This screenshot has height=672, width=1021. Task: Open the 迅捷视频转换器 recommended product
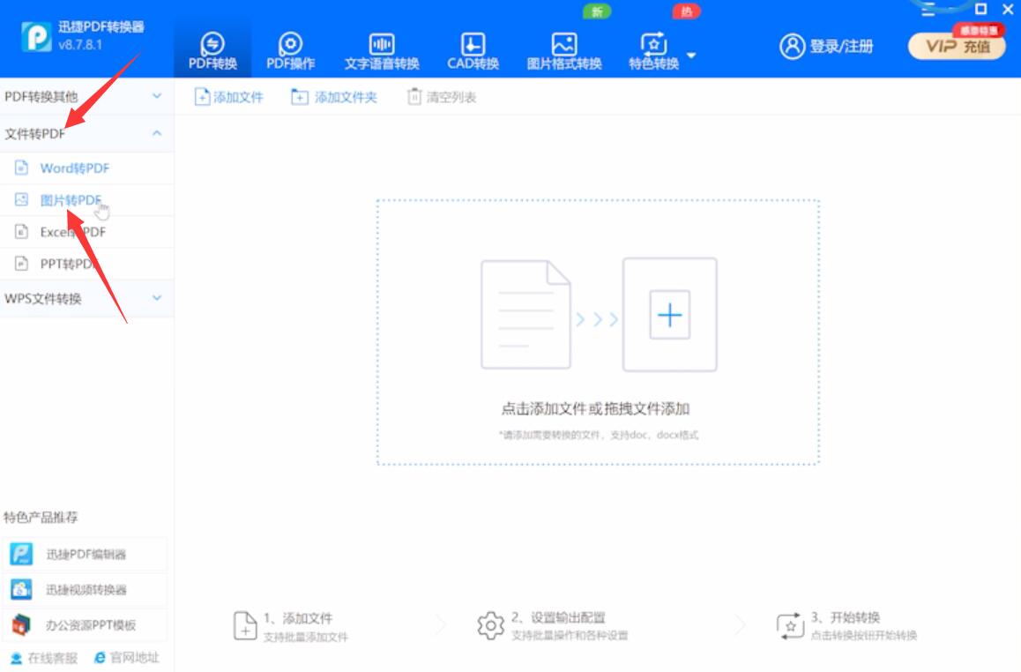(x=85, y=589)
